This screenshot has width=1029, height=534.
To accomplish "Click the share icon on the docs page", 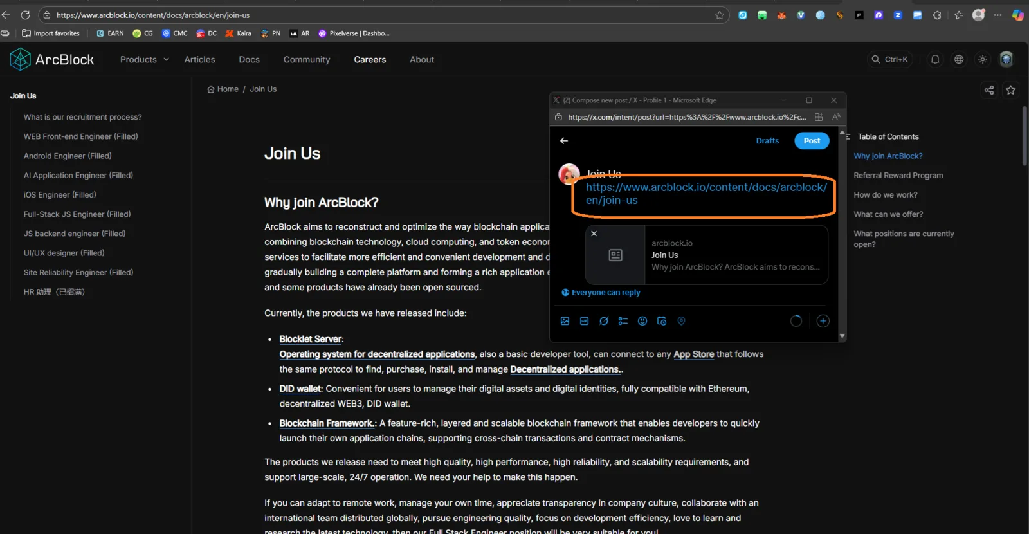I will 989,90.
